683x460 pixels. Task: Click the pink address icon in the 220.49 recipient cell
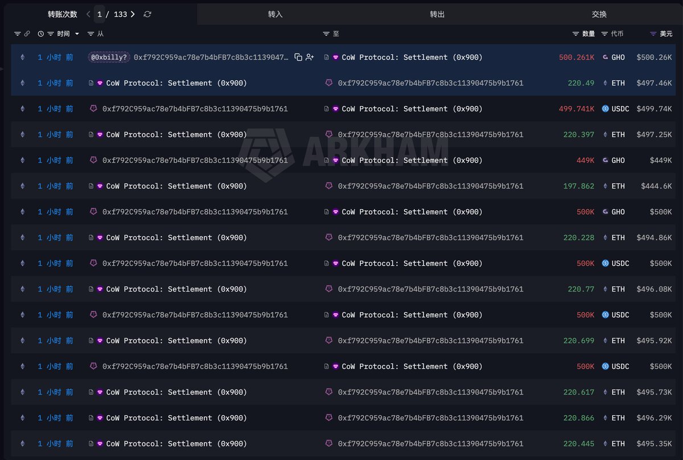(329, 83)
